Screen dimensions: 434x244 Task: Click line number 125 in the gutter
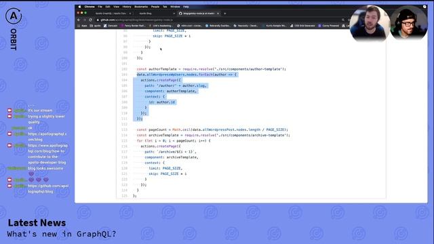[x=124, y=196]
